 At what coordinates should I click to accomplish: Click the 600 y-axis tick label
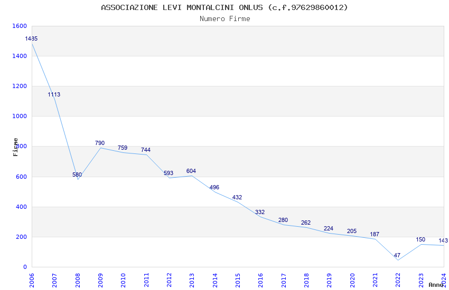pos(21,177)
